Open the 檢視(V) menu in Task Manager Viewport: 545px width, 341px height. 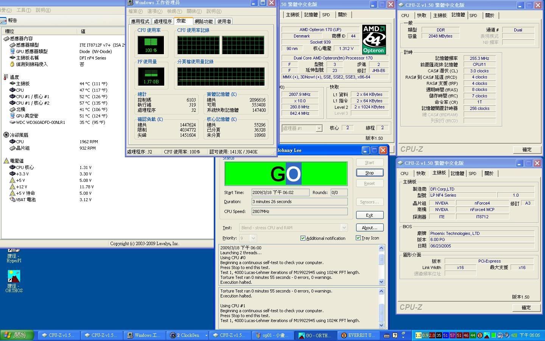coord(174,11)
